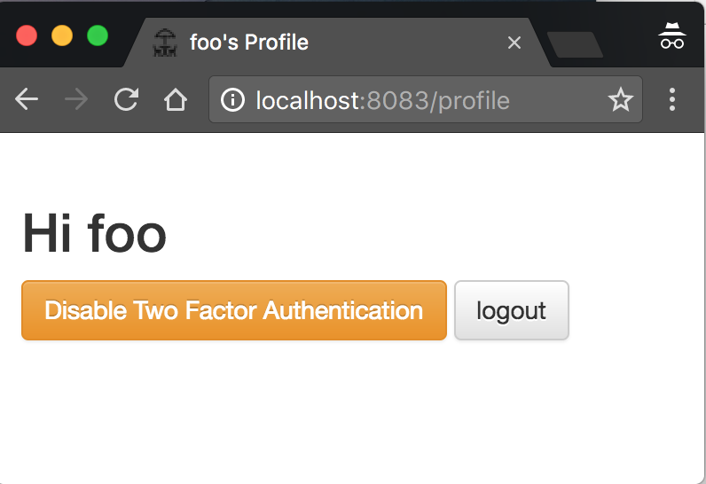The image size is (706, 484).
Task: Bookmark this page with the star
Action: pos(620,100)
